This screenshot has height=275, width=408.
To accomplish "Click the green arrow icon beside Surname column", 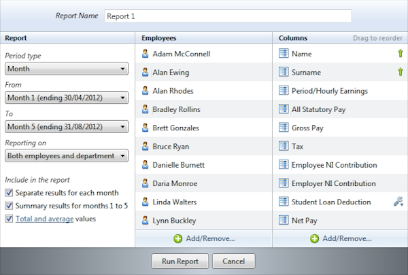I will (x=401, y=71).
